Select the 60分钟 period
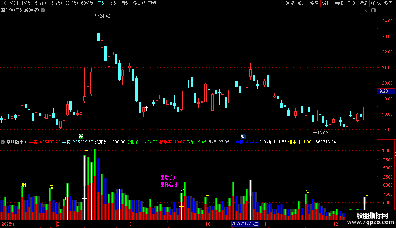The width and height of the screenshot is (396, 228). point(88,3)
